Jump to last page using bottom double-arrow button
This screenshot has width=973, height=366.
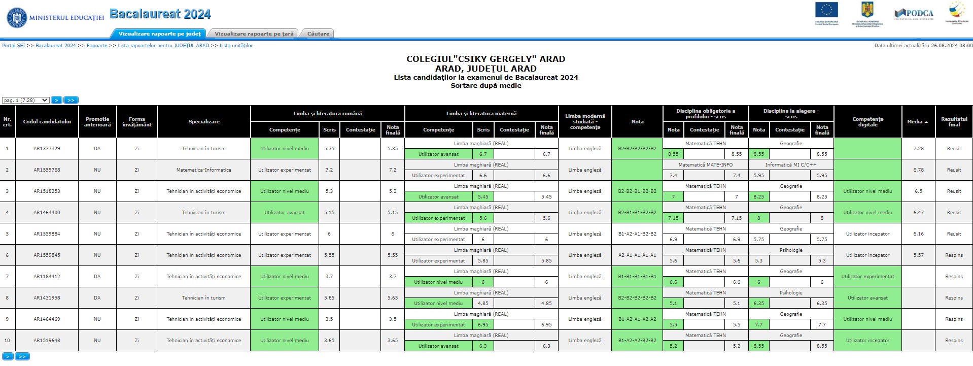pyautogui.click(x=22, y=356)
